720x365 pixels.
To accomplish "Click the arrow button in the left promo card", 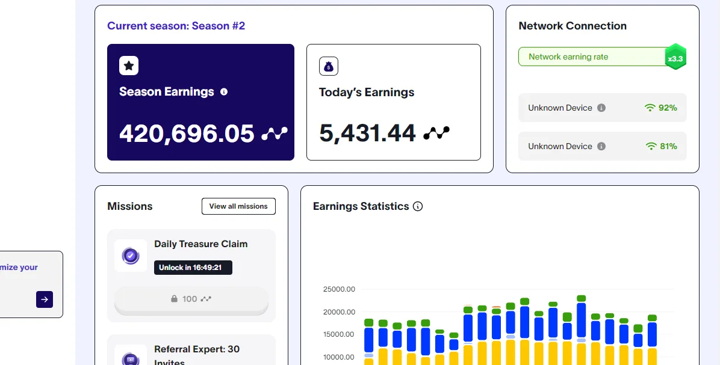I will 45,299.
